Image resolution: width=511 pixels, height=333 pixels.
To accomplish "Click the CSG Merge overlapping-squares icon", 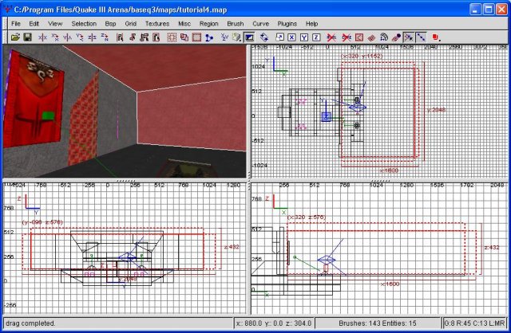I will point(184,37).
